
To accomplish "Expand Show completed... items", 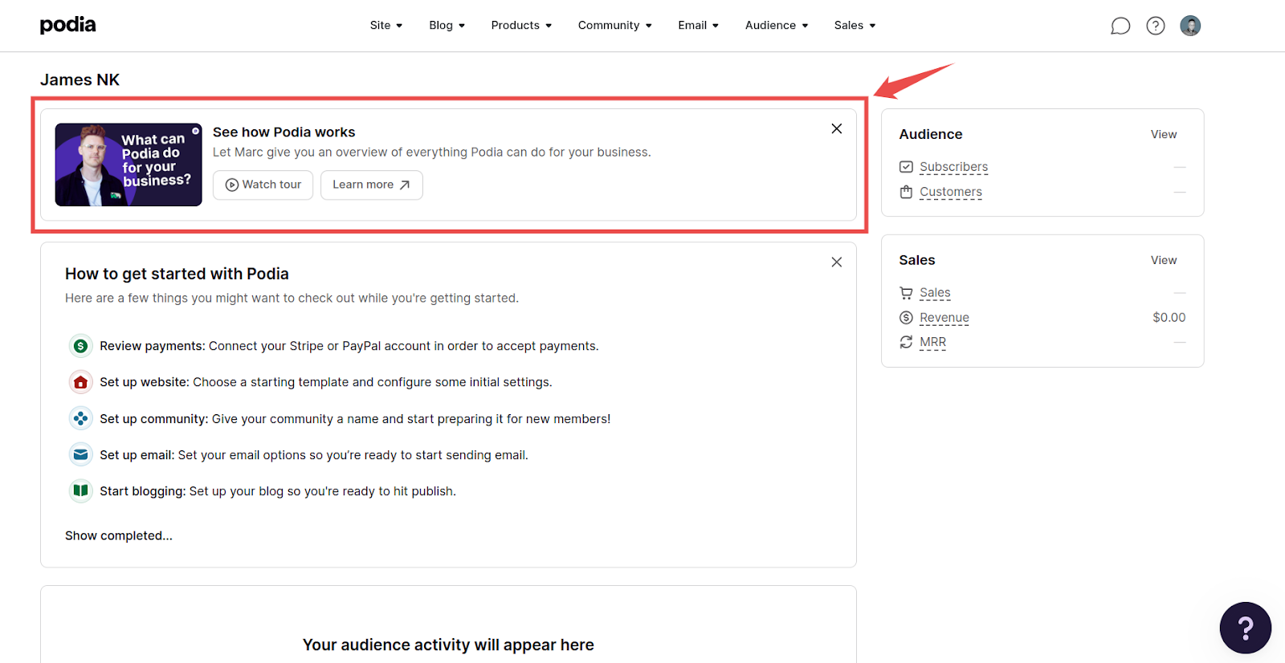I will 119,535.
